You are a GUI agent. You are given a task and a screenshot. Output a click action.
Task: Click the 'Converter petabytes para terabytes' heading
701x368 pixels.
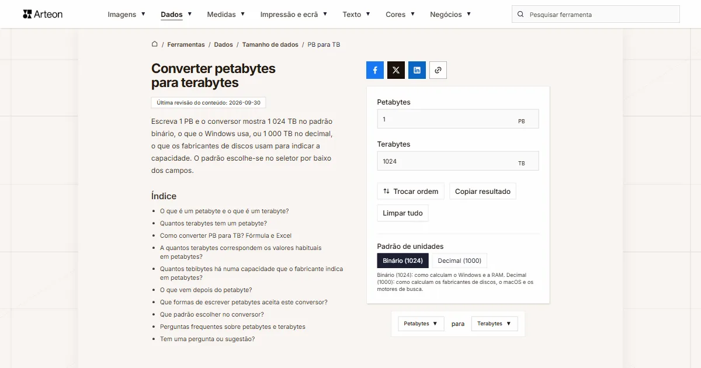click(x=213, y=75)
